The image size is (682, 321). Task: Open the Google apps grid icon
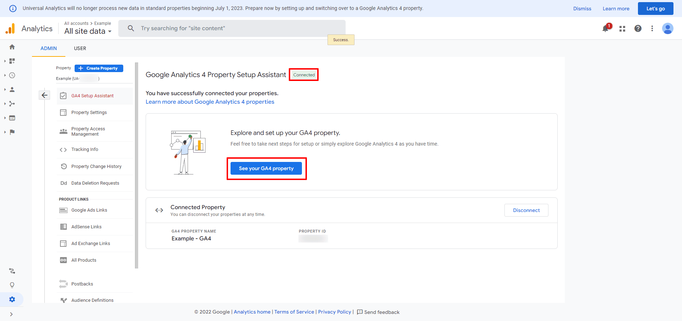click(x=622, y=28)
